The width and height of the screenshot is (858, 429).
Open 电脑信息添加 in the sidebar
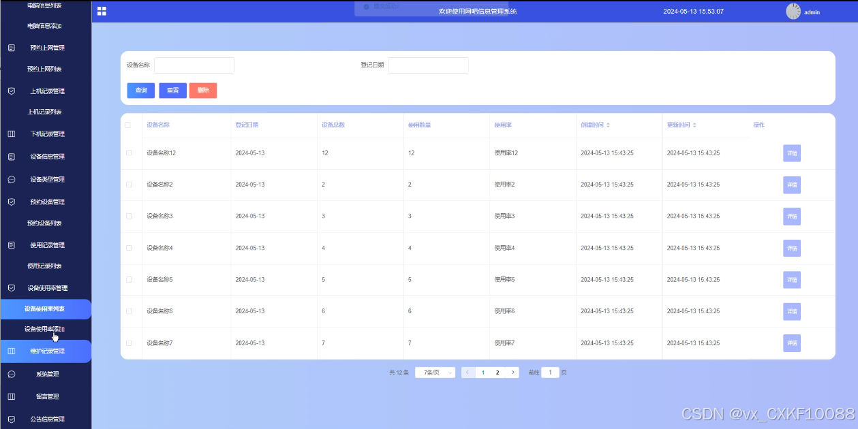click(x=44, y=26)
